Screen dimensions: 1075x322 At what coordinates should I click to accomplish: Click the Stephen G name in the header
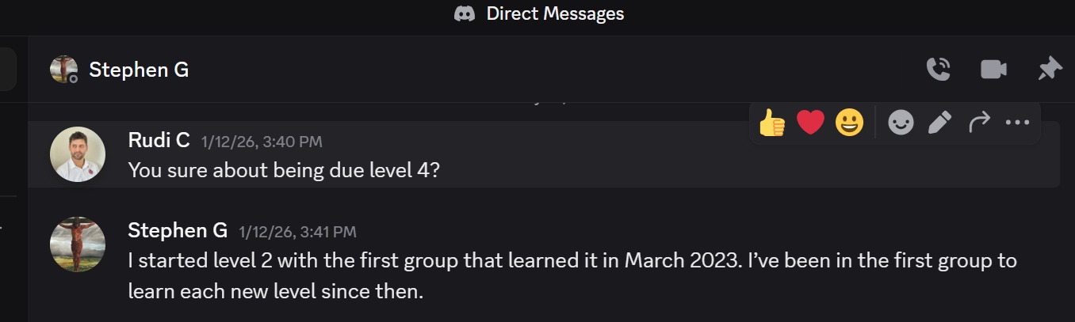pos(139,70)
